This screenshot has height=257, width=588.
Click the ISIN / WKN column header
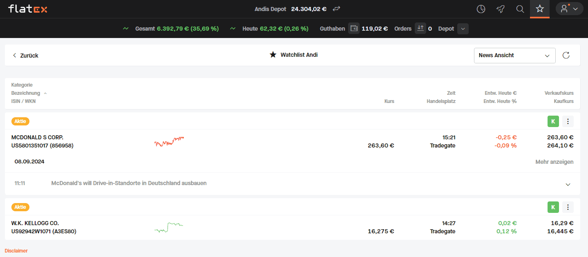click(23, 101)
